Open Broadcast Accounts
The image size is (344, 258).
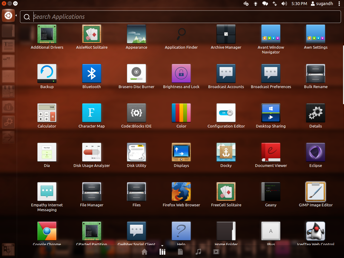coord(226,73)
